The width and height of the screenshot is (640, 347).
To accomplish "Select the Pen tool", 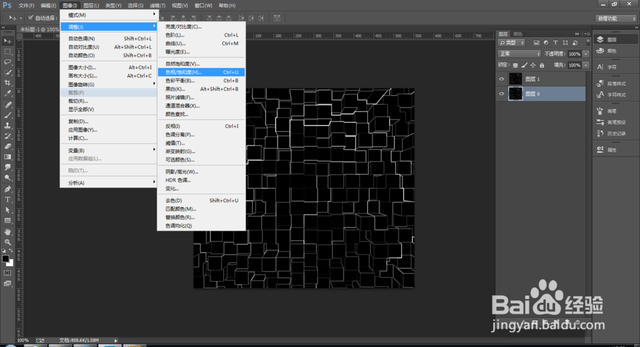I will [x=7, y=189].
